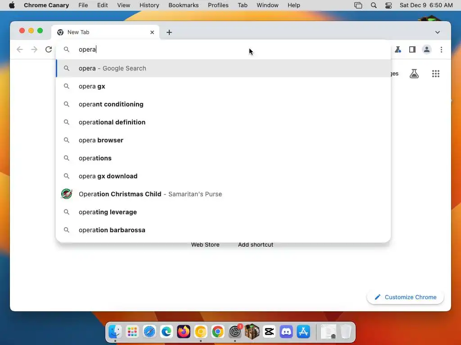The image size is (461, 345).
Task: Open Google Chrome from the Dock
Action: [x=218, y=332]
